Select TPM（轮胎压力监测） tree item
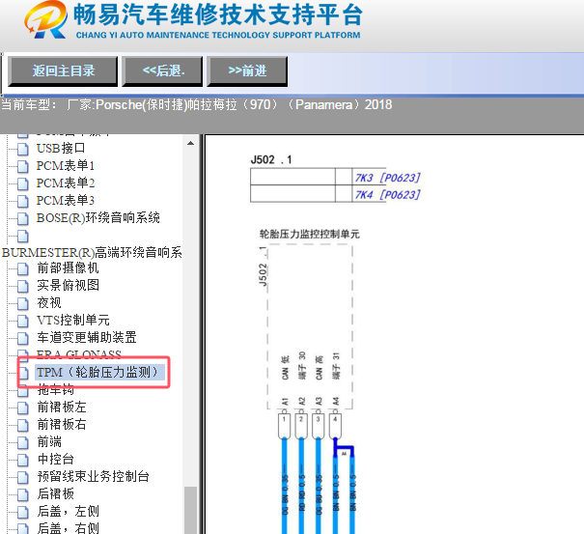Image resolution: width=584 pixels, height=534 pixels. tap(99, 373)
